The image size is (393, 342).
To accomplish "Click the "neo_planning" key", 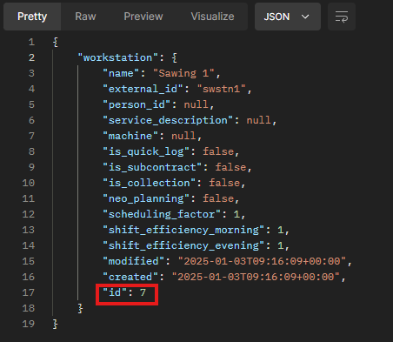I will [146, 198].
